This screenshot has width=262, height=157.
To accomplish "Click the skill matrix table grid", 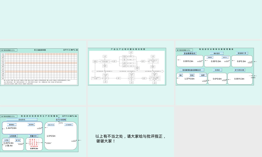I will click(x=39, y=66).
